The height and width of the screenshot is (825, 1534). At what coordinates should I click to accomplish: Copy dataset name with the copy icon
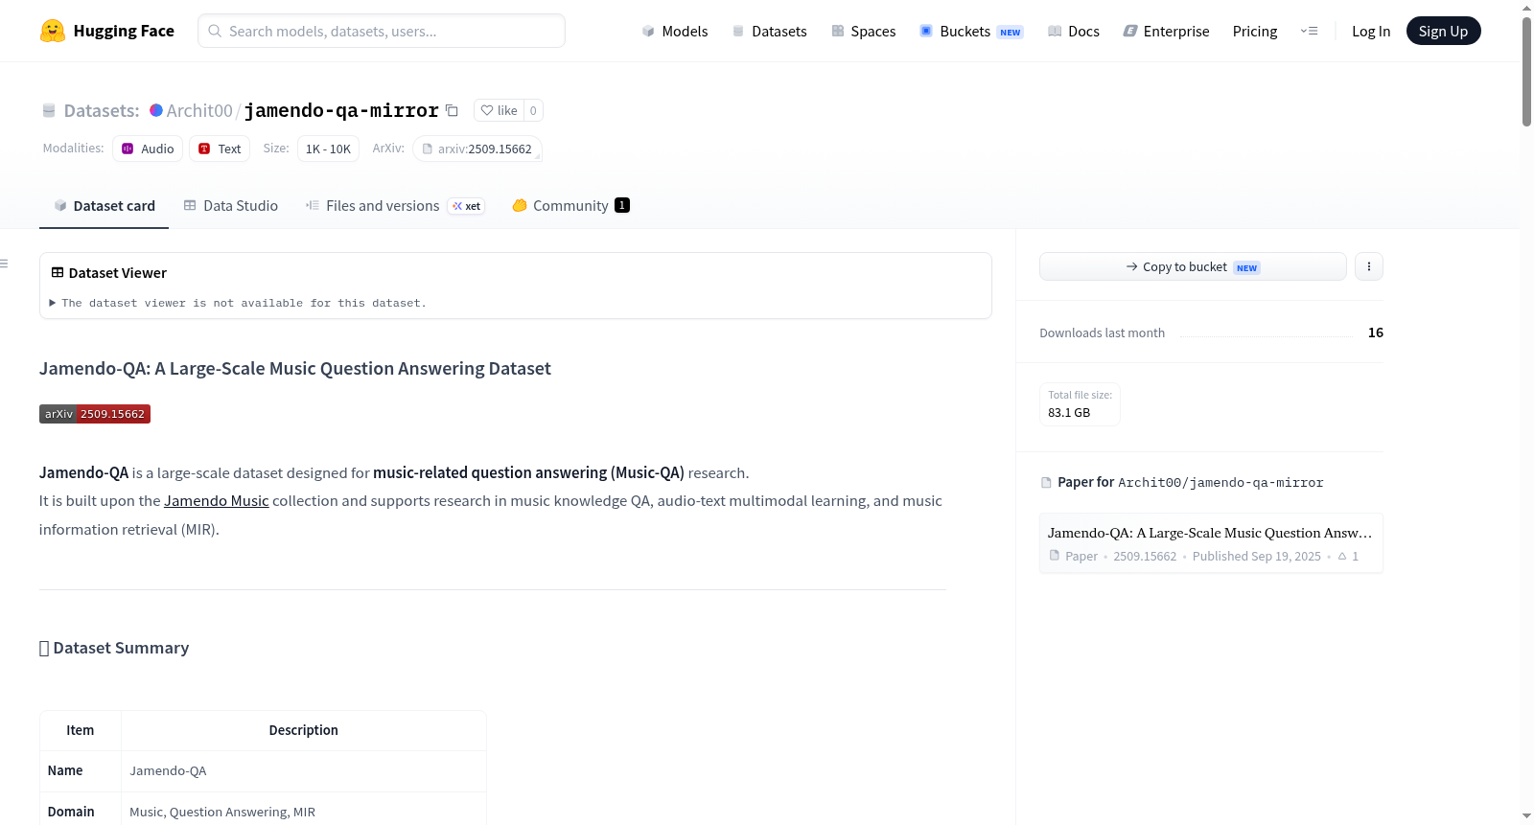(x=452, y=110)
